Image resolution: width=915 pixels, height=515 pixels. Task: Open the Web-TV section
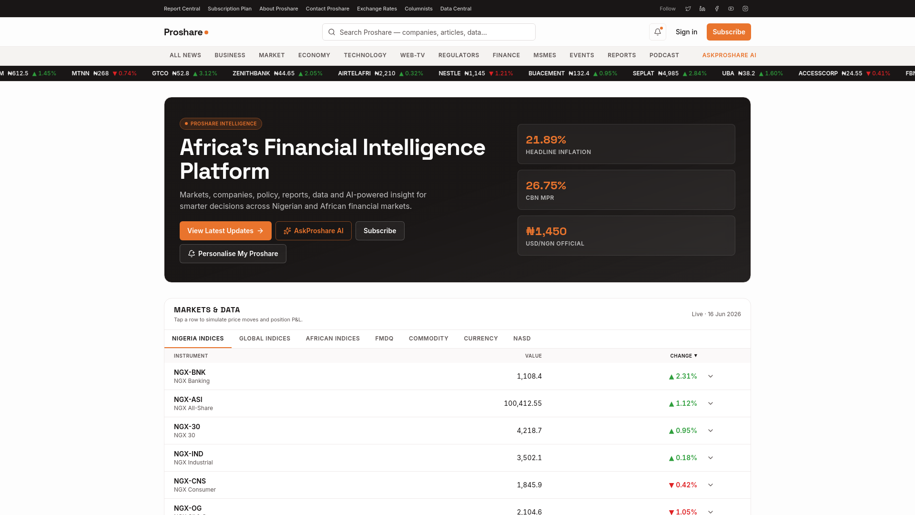412,55
